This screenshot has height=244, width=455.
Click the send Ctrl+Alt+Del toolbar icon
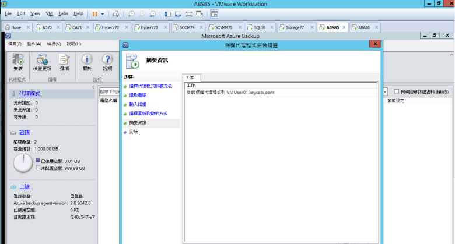(x=116, y=13)
